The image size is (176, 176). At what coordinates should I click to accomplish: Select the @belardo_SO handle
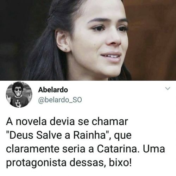60,100
